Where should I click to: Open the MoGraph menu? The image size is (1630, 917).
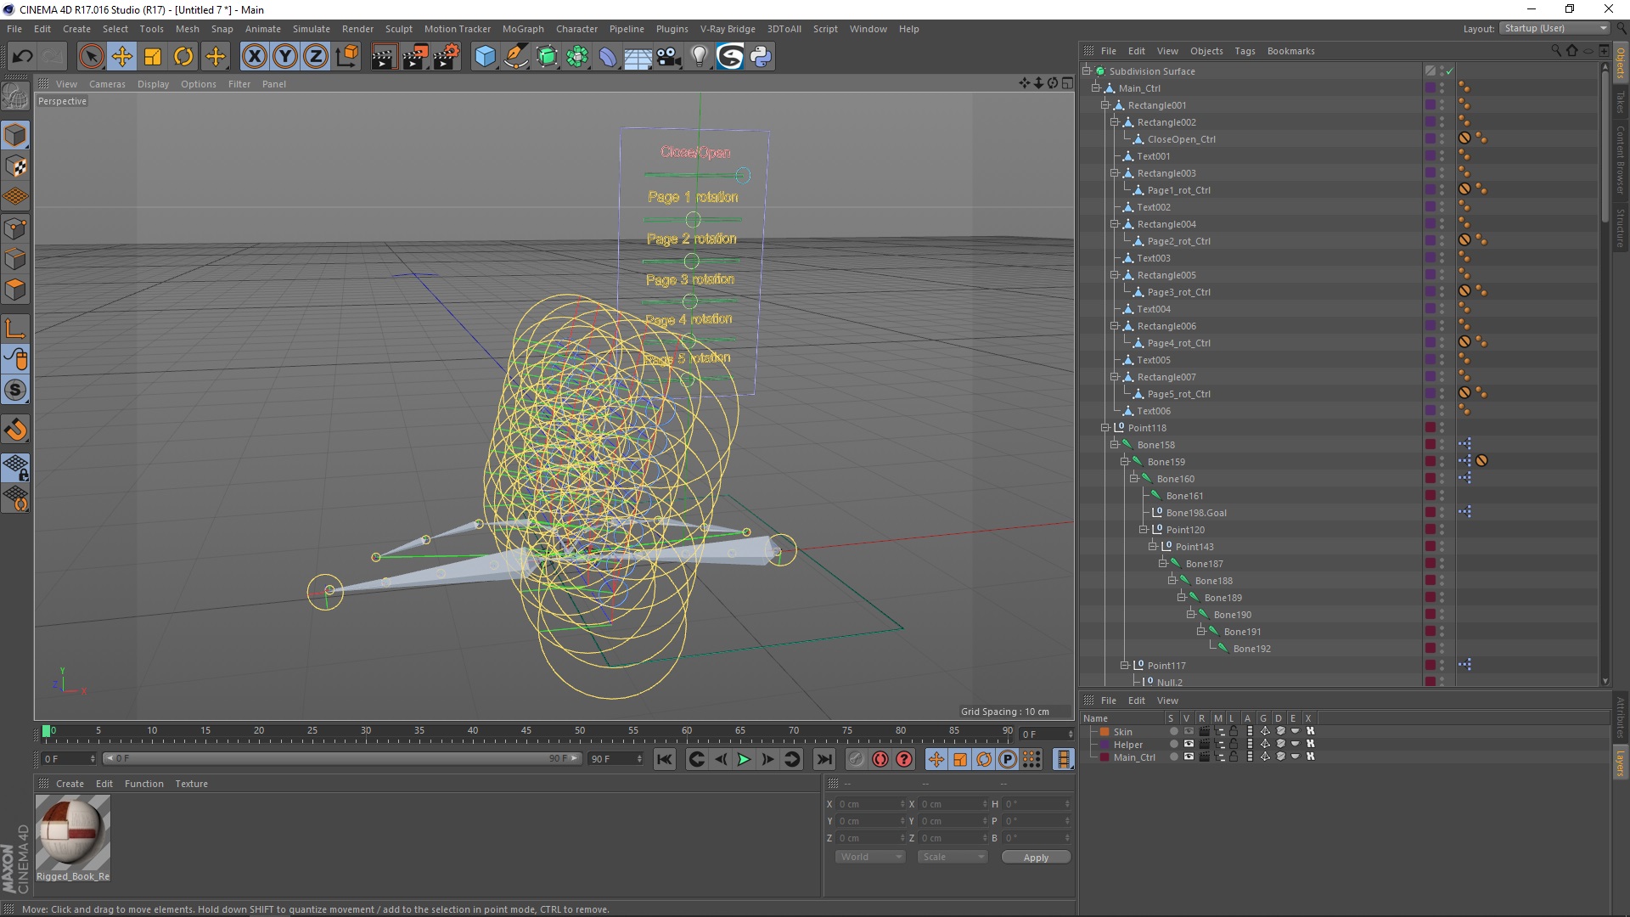point(523,29)
